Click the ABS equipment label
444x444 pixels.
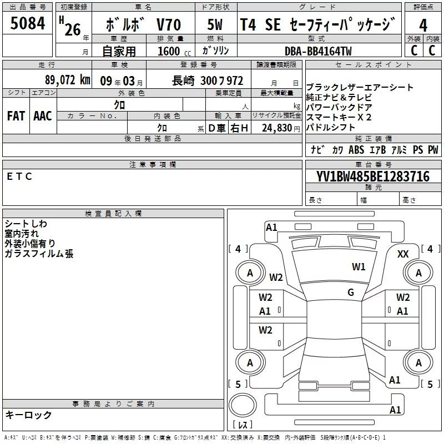(356, 150)
